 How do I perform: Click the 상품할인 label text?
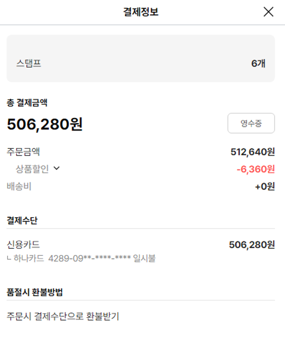pyautogui.click(x=32, y=169)
